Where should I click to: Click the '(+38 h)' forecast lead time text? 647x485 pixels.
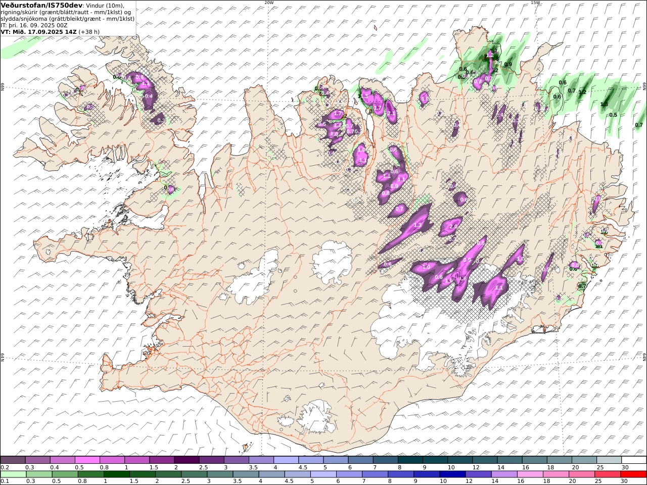(89, 31)
